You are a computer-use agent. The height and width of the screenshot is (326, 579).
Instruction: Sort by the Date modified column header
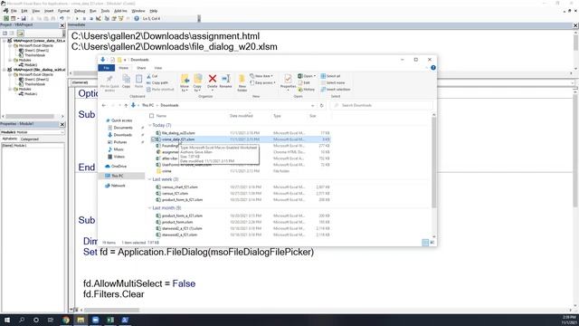pyautogui.click(x=242, y=116)
